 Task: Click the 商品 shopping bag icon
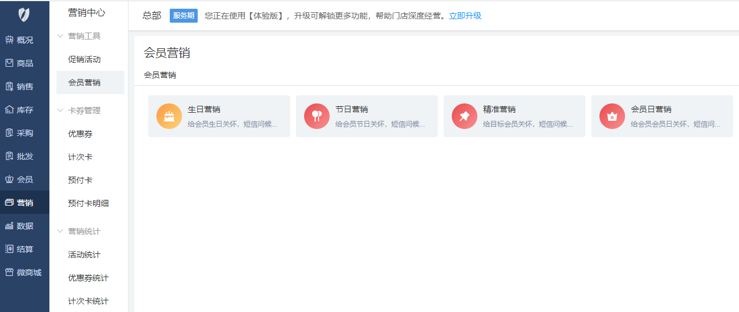(x=9, y=63)
